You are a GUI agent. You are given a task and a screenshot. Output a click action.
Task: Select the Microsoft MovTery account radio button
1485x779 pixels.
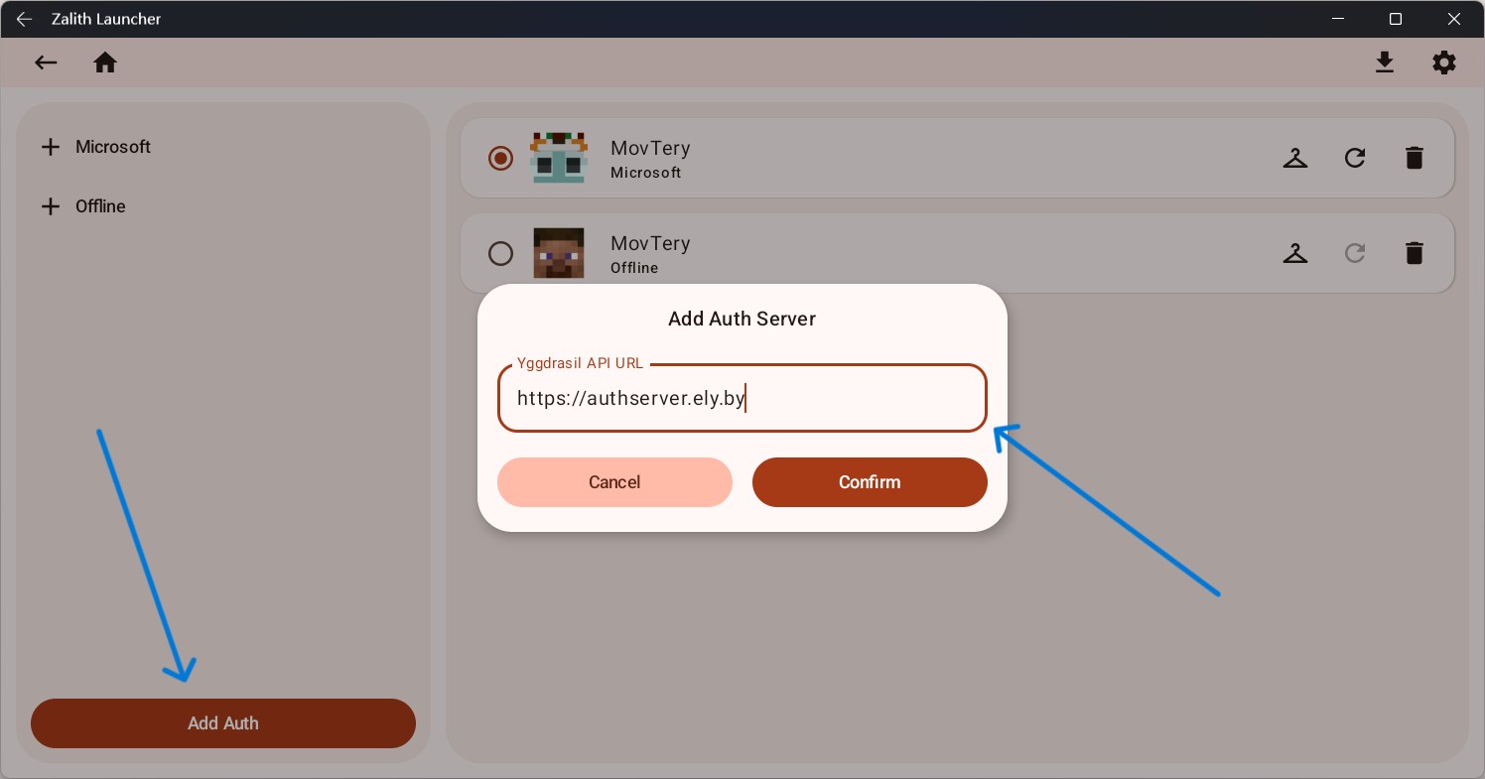(x=500, y=158)
